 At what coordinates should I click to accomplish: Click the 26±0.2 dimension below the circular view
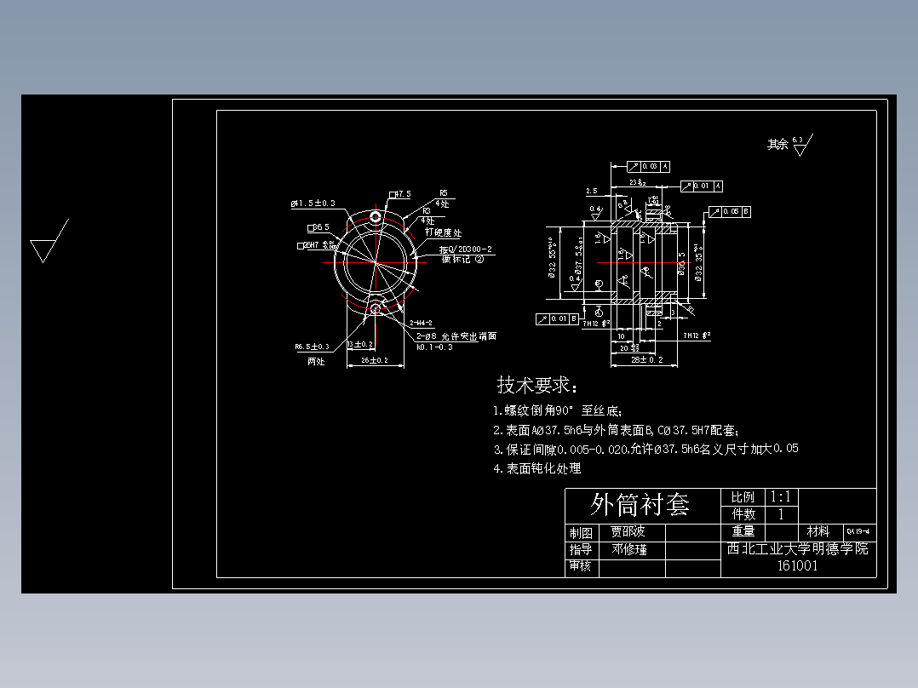point(376,359)
